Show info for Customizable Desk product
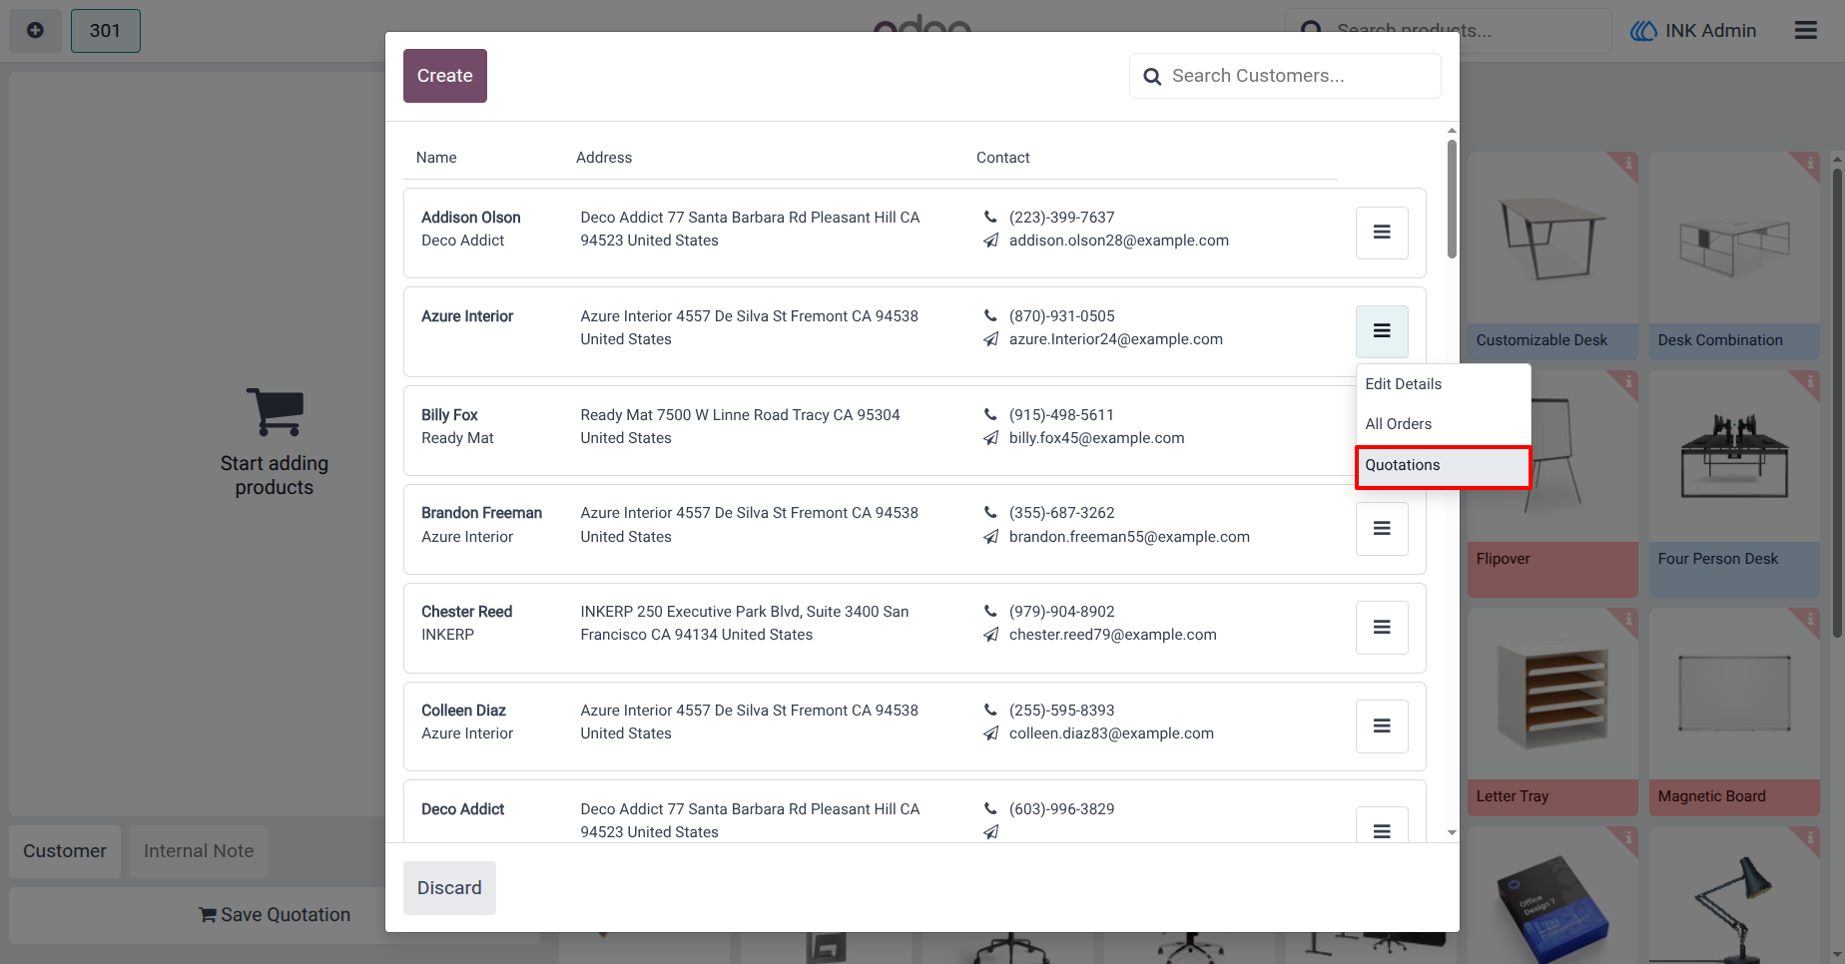 [1627, 163]
